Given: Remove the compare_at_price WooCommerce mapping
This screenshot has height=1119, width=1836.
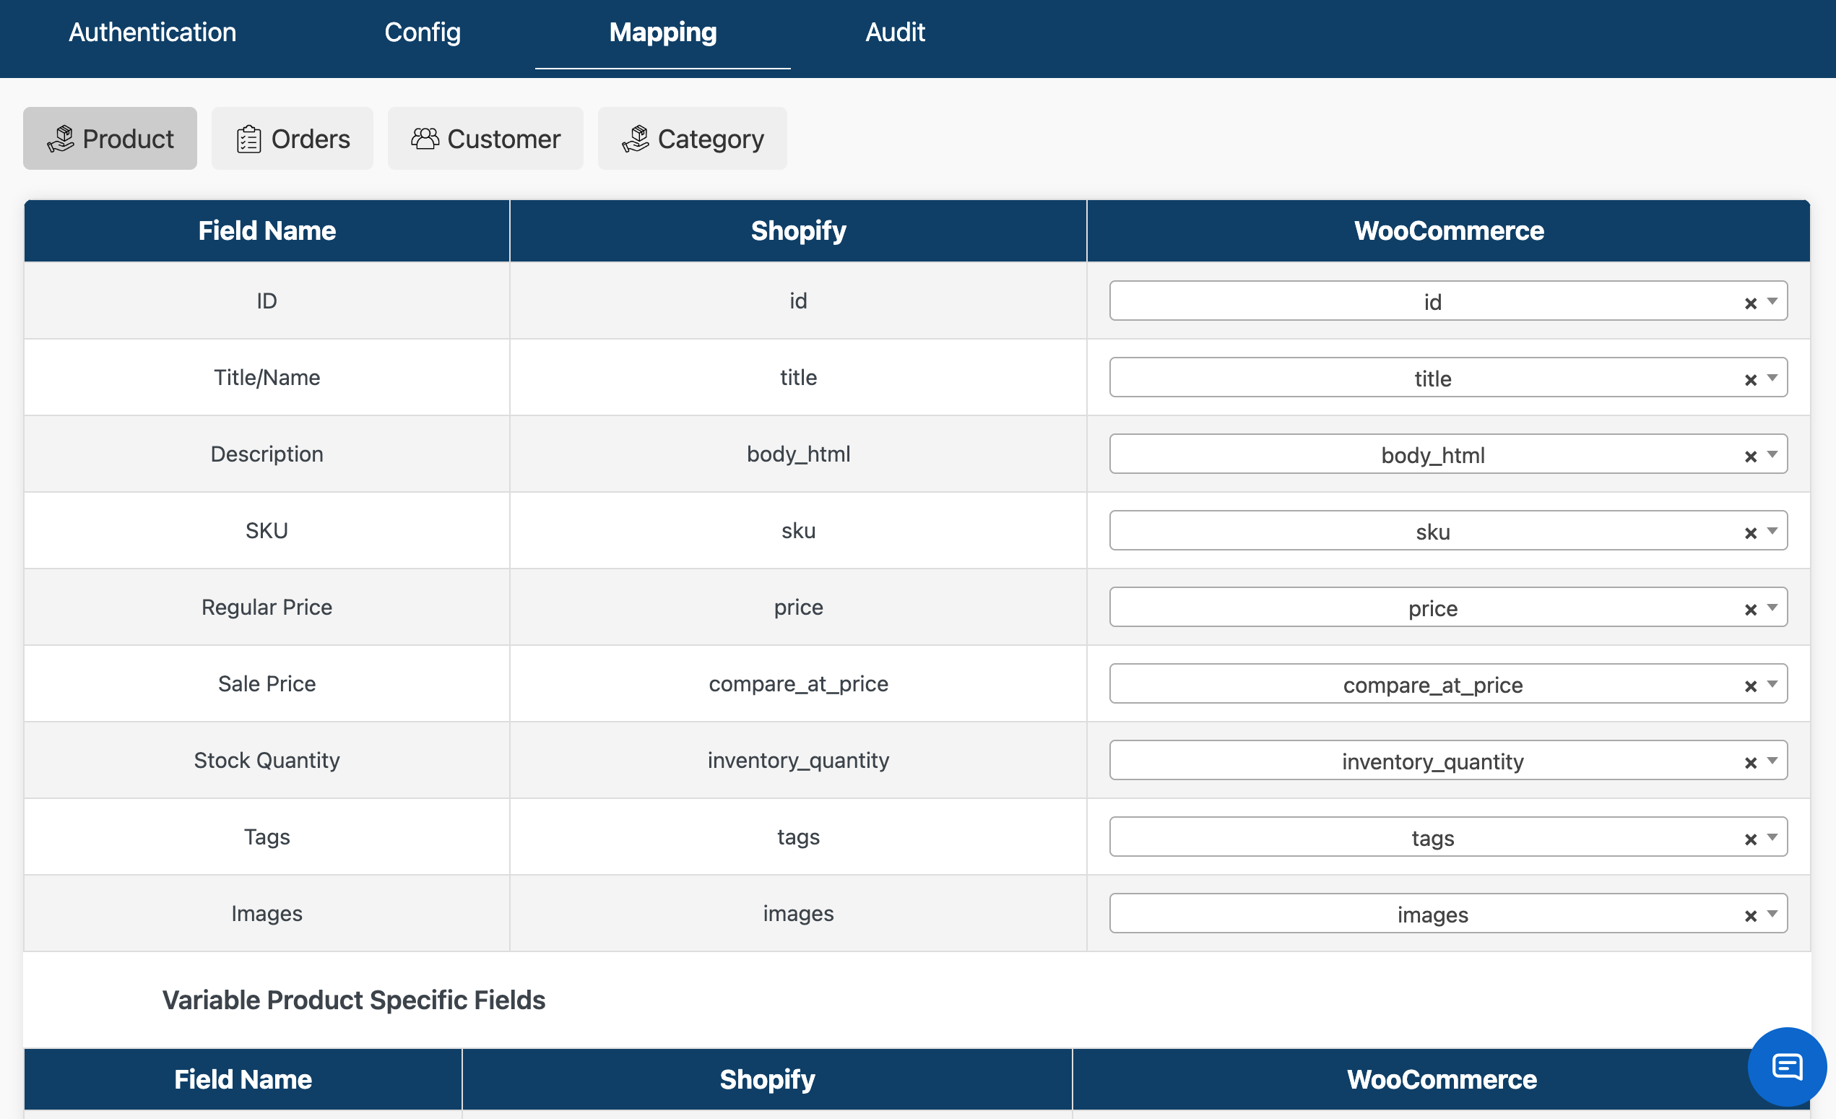Looking at the screenshot, I should 1750,686.
